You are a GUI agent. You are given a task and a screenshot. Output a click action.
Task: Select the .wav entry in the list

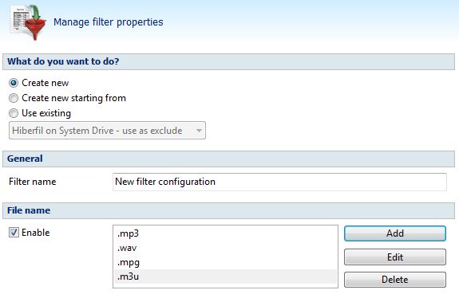click(x=225, y=248)
